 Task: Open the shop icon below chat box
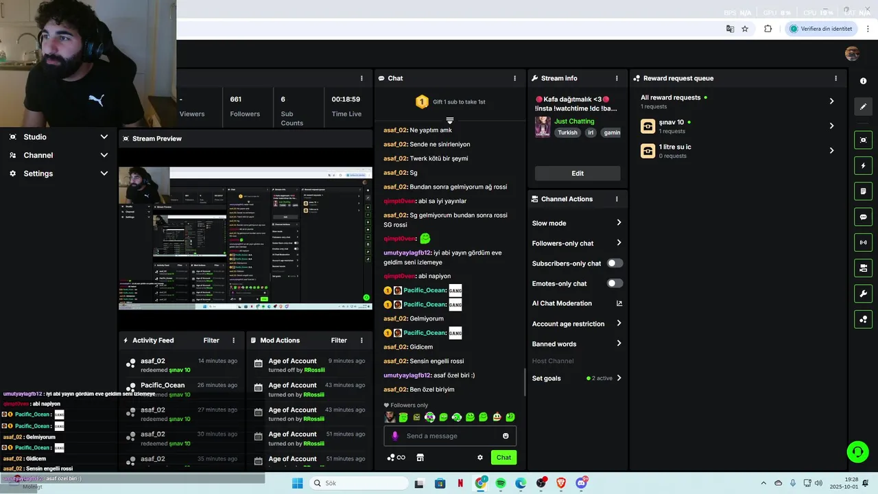pos(420,458)
